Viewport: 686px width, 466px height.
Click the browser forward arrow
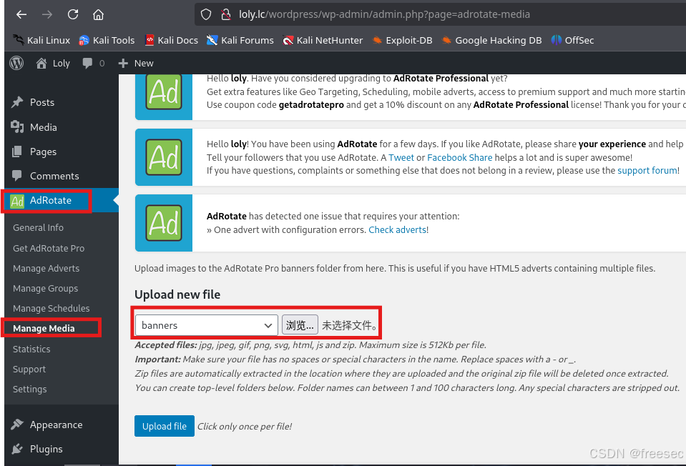click(x=46, y=14)
